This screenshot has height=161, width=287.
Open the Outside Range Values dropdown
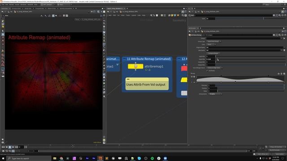click(x=214, y=68)
